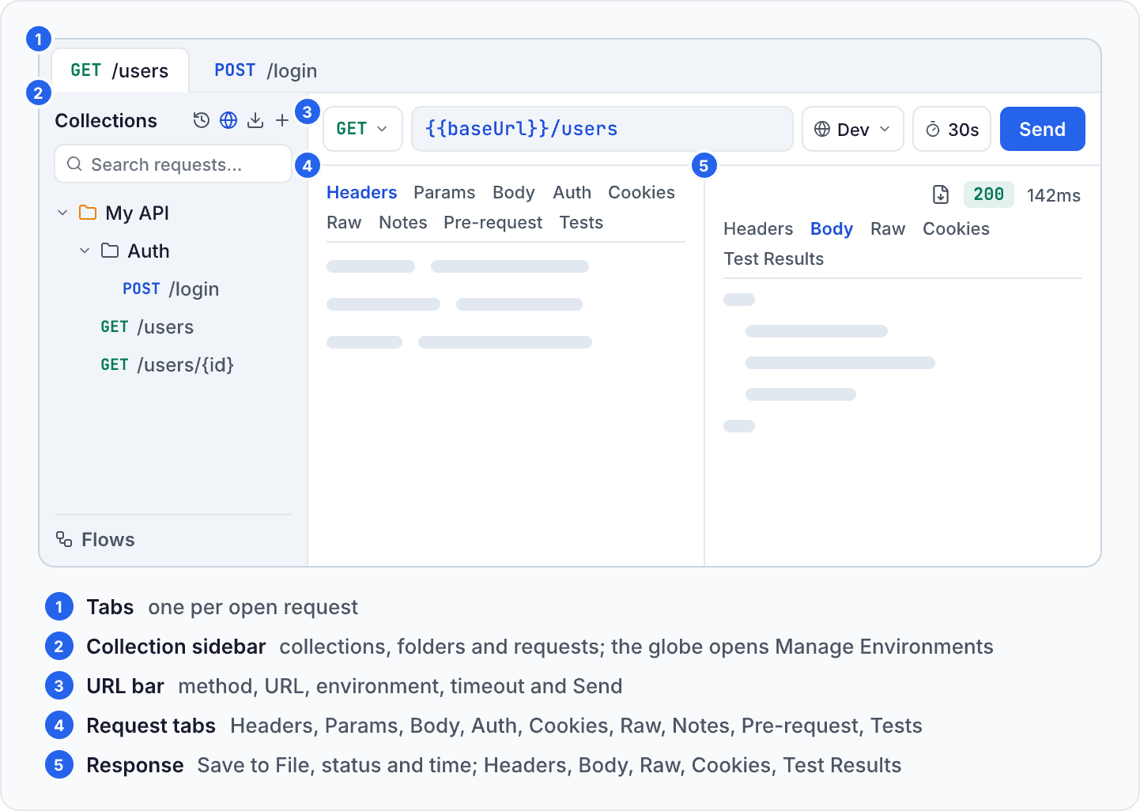Screen dimensions: 1140x811
Task: Switch to the GET /users open tab
Action: 120,70
